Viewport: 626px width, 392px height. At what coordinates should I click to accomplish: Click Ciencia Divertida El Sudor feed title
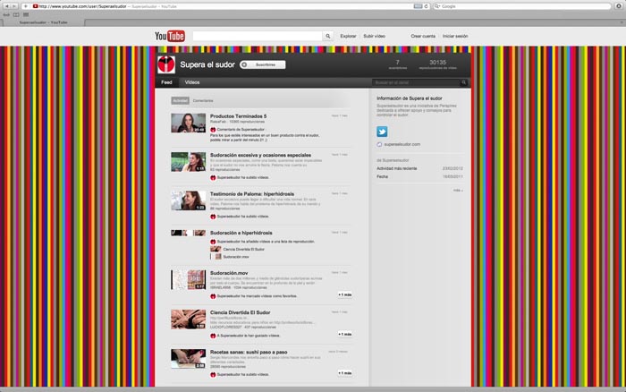[x=240, y=312]
